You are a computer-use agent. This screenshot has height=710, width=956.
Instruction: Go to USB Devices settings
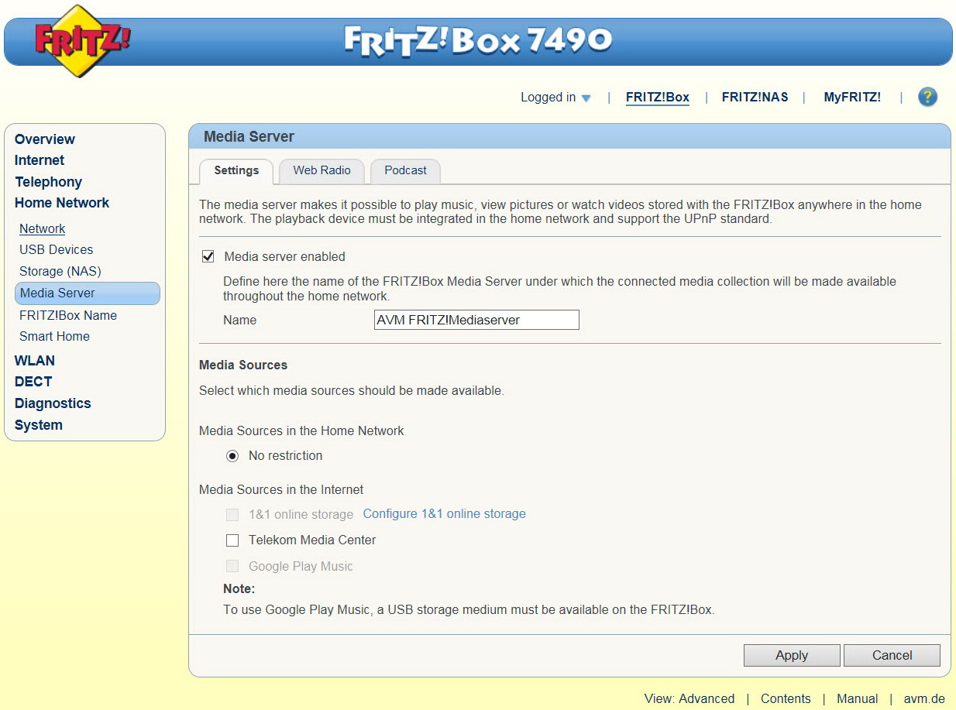tap(57, 250)
